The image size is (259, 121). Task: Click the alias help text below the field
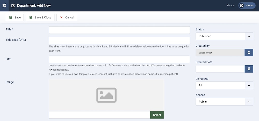pyautogui.click(x=119, y=49)
